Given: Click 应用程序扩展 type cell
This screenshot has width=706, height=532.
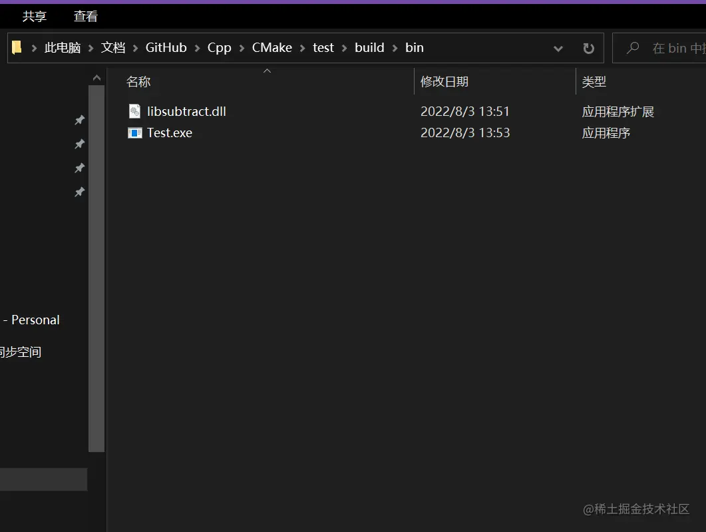Looking at the screenshot, I should tap(618, 111).
